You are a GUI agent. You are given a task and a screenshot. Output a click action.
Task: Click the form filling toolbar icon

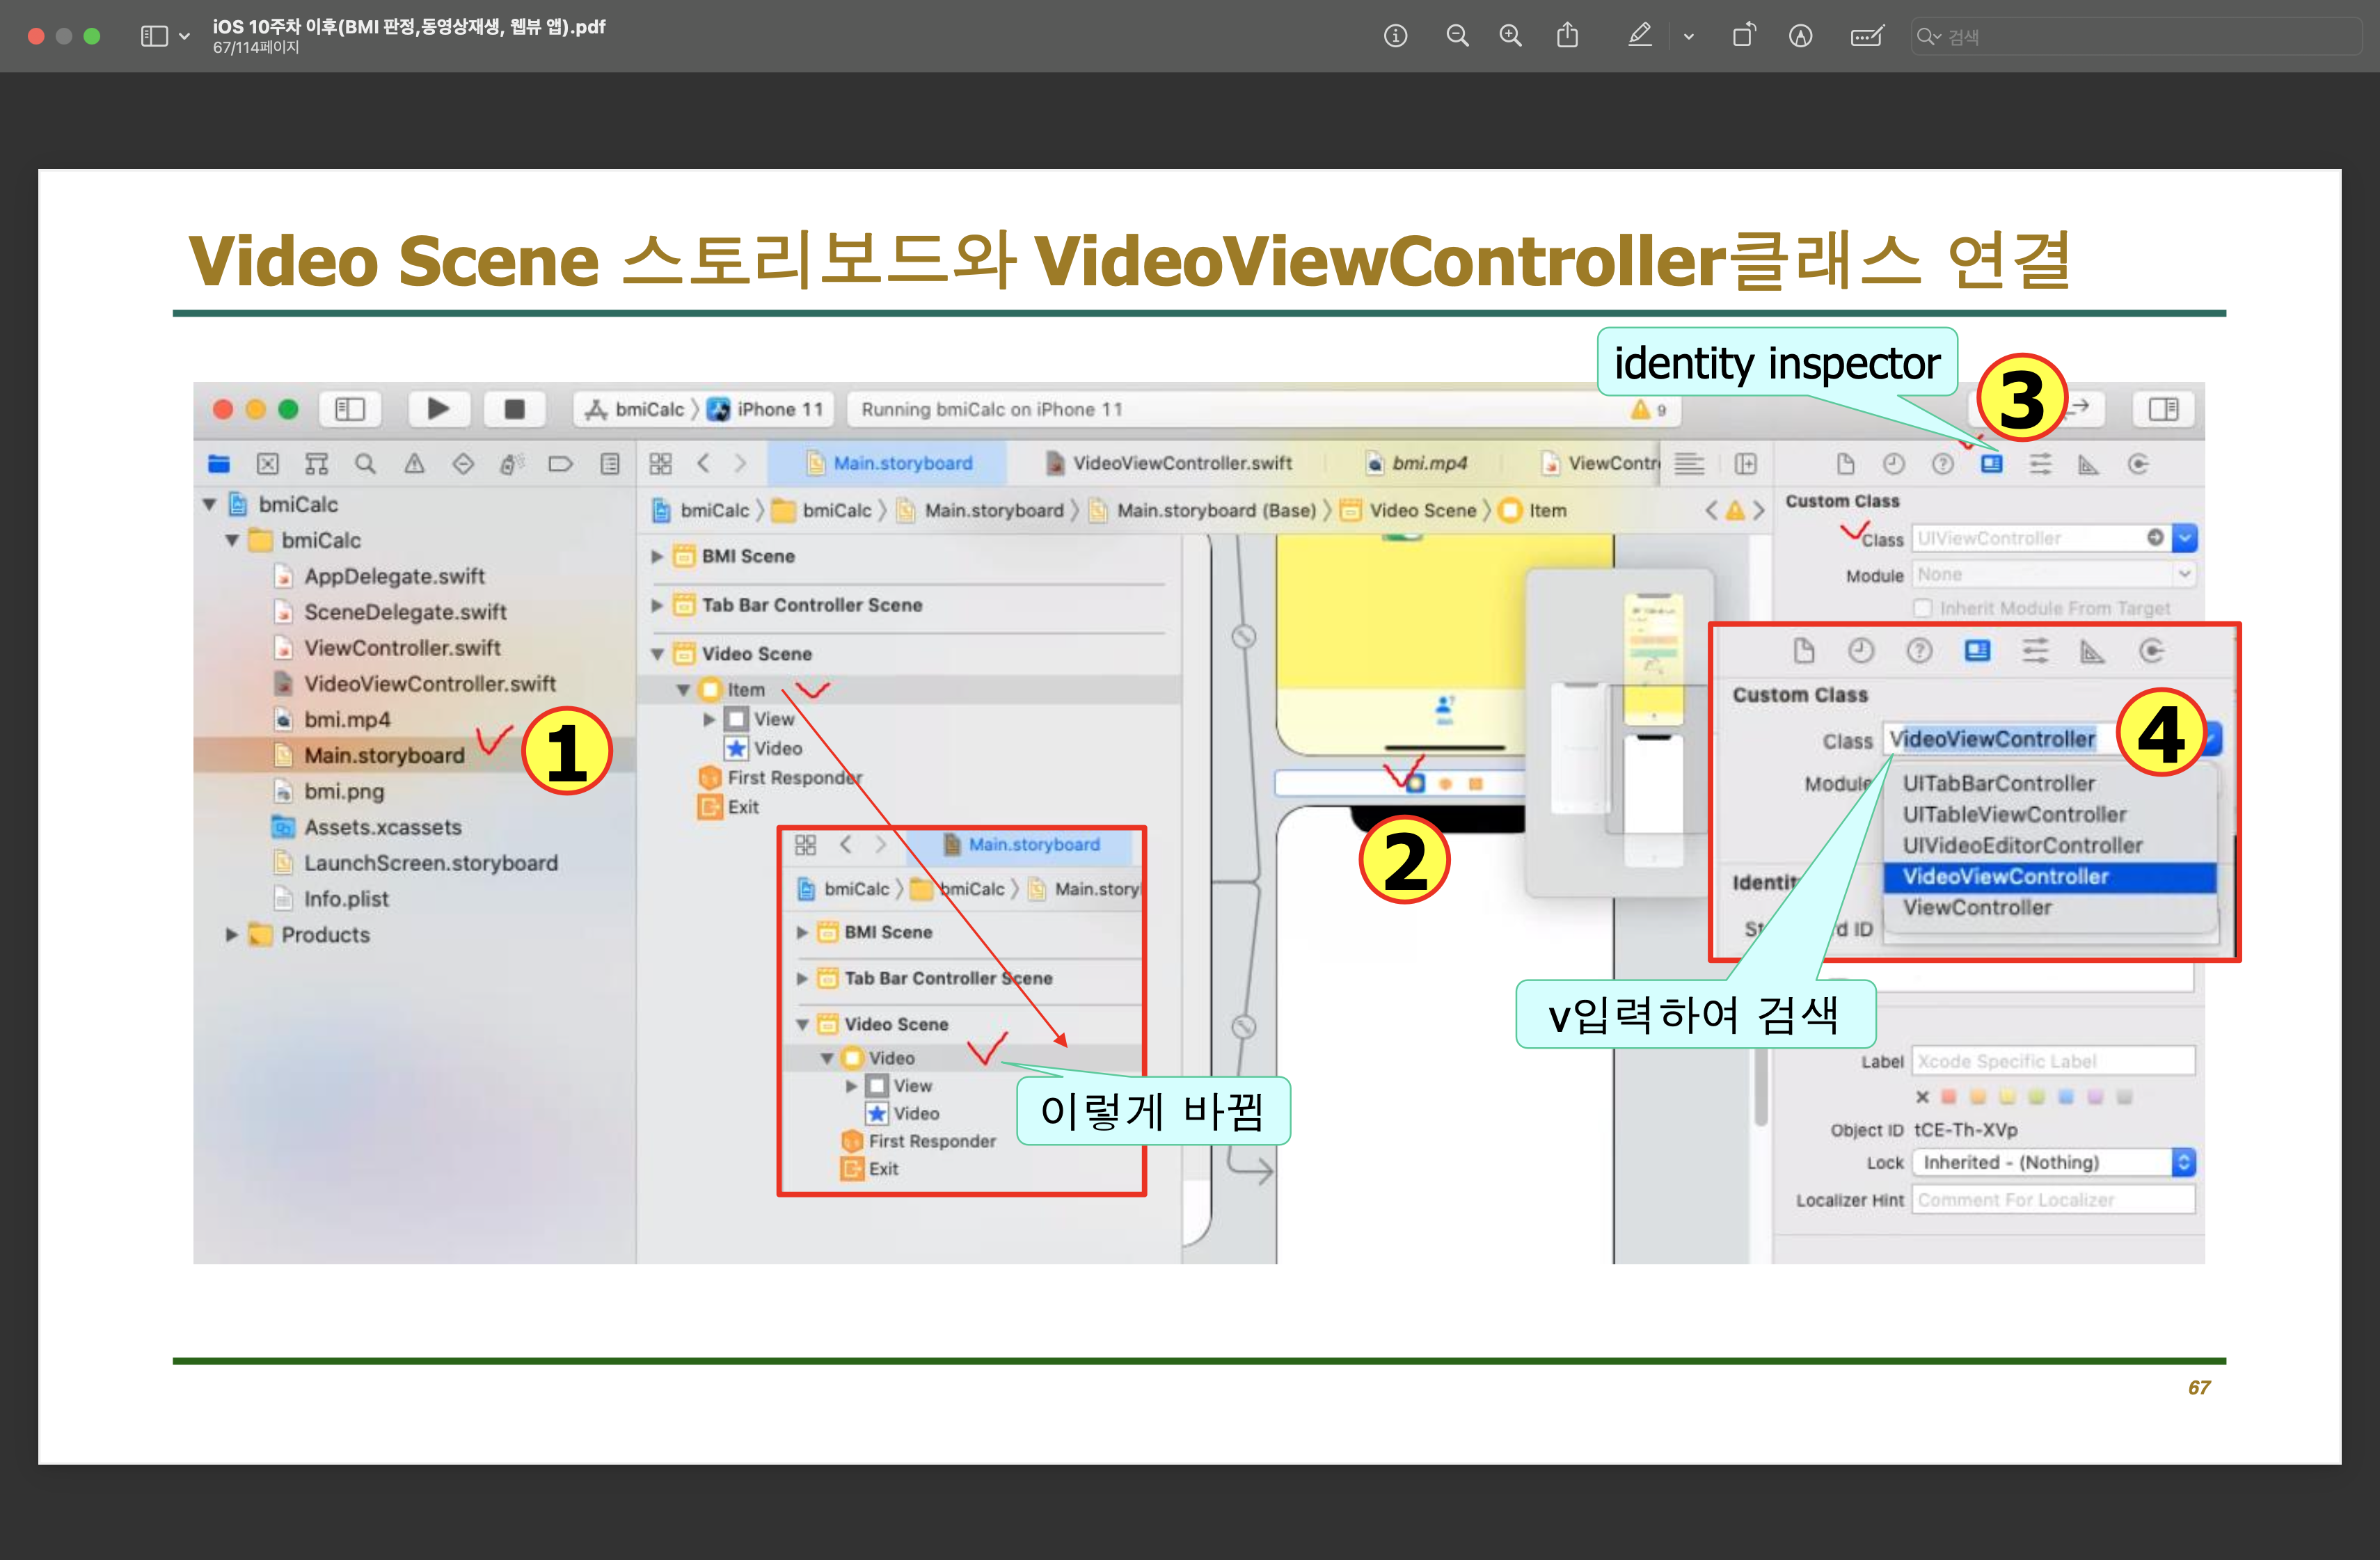(1866, 36)
